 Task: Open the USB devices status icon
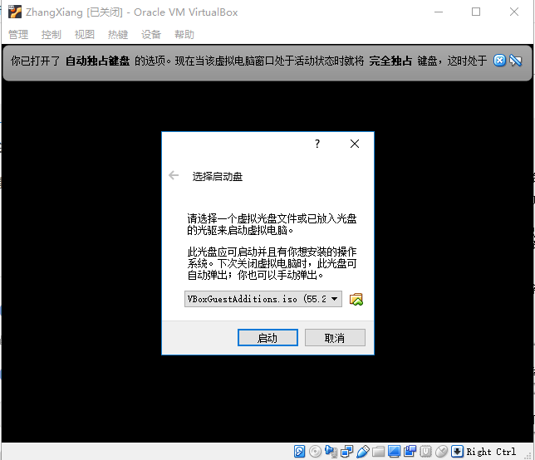(x=363, y=451)
